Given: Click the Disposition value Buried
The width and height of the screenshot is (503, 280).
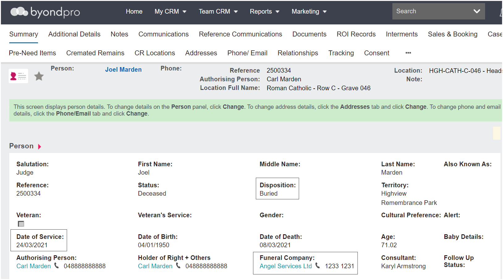Looking at the screenshot, I should click(x=268, y=193).
